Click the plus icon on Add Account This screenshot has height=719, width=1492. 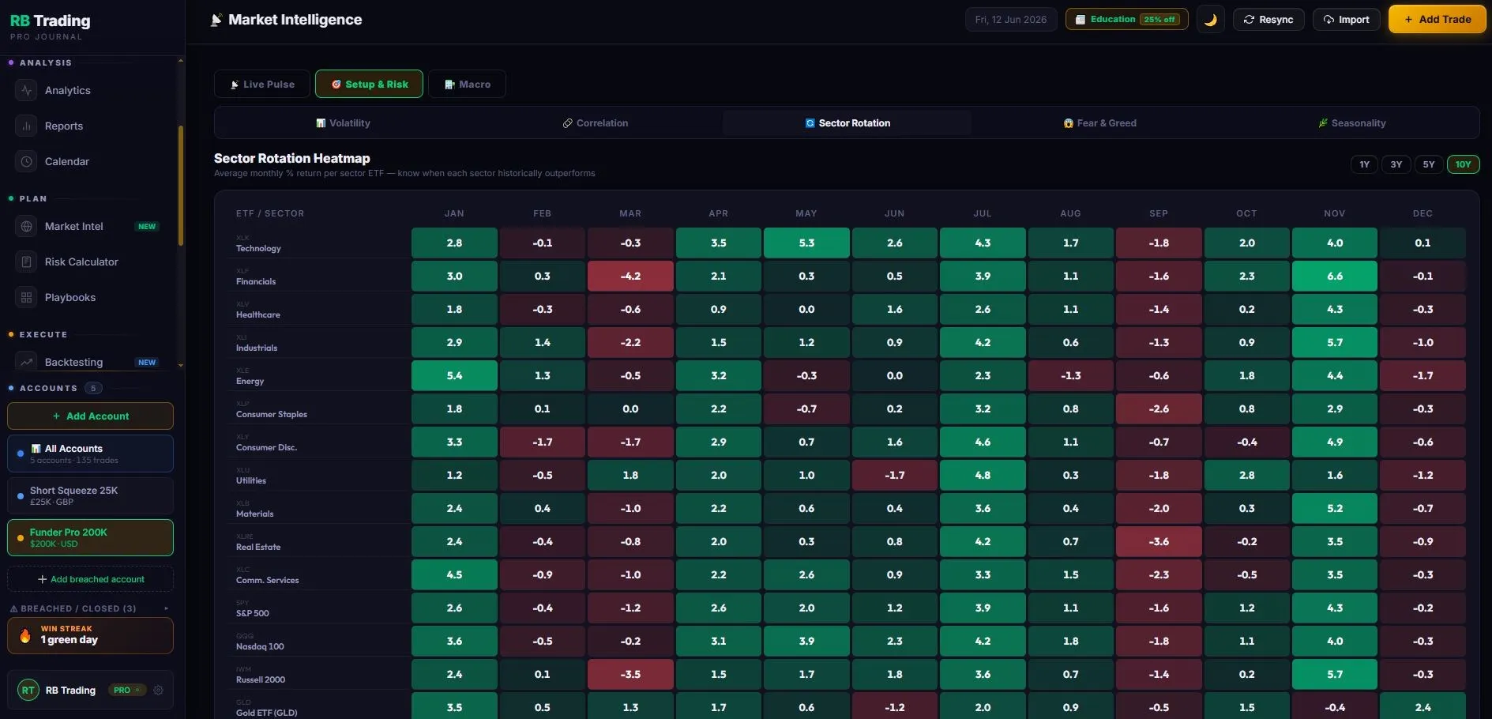pyautogui.click(x=56, y=416)
